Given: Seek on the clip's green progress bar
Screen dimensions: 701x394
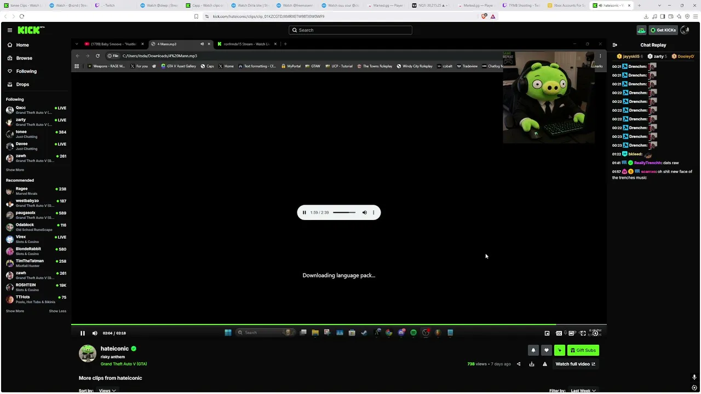Looking at the screenshot, I should coord(338,325).
